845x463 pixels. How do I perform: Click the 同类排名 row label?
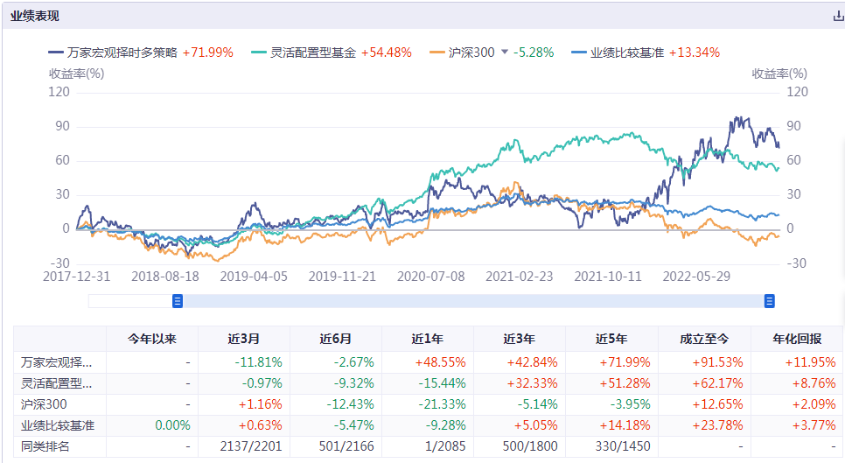(x=47, y=447)
